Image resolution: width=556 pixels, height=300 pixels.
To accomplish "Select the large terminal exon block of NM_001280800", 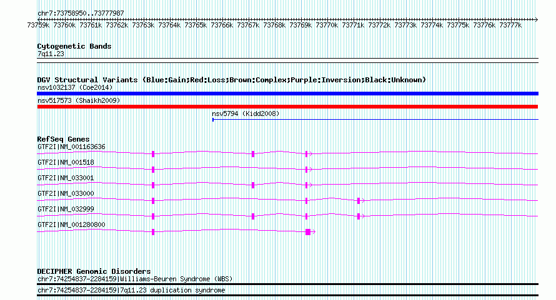I will (308, 232).
